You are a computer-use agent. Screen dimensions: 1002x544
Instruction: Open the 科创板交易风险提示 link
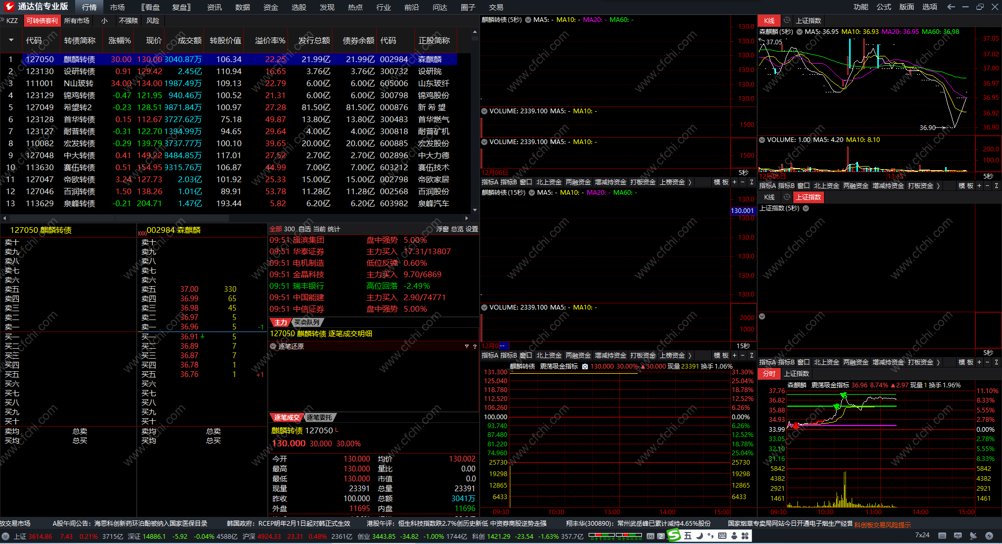click(x=882, y=525)
